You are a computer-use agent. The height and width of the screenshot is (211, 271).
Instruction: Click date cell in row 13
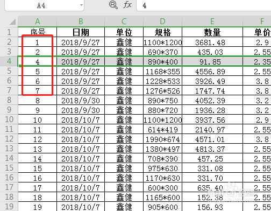[81, 149]
